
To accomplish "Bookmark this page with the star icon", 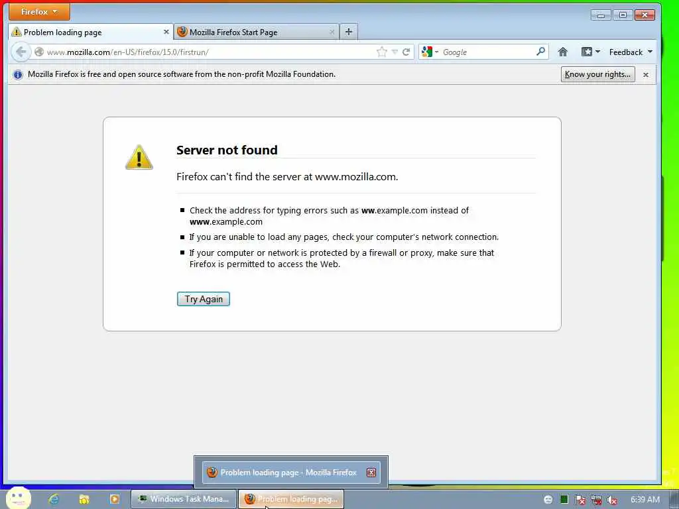I will coord(381,52).
